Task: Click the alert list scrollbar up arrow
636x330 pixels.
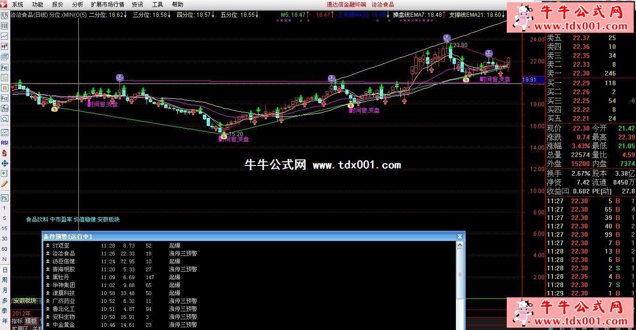Action: [x=460, y=245]
